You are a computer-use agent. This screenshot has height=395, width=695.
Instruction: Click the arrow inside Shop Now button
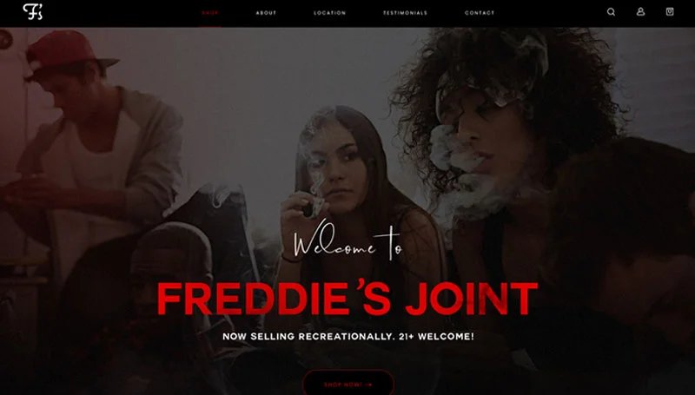[368, 385]
